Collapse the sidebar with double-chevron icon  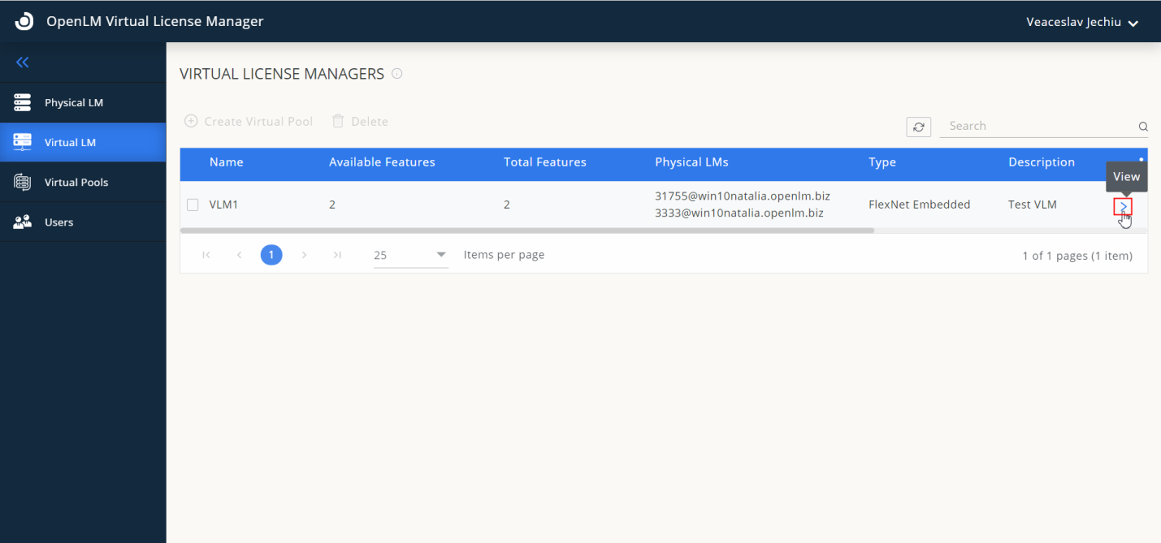[23, 62]
